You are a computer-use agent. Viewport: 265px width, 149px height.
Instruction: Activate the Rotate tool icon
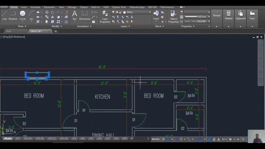point(53,12)
